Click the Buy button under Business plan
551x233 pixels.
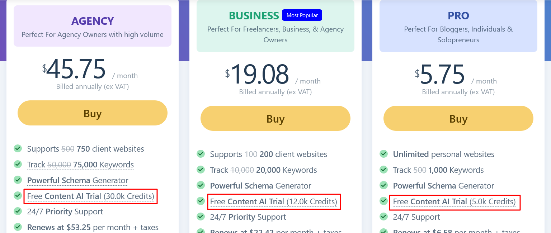coord(275,118)
